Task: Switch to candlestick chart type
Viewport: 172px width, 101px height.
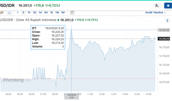Action: tap(2, 12)
